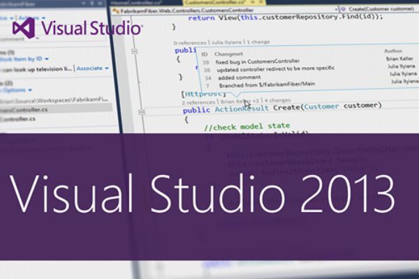The width and height of the screenshot is (419, 279).
Task: Open the Create(Customer customer) member dropdown
Action: 381,9
